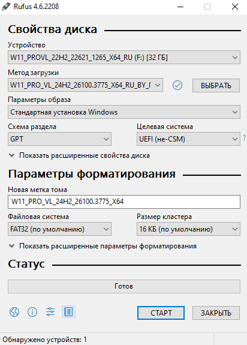The width and height of the screenshot is (247, 345).
Task: Open the language selection globe icon
Action: tap(14, 312)
